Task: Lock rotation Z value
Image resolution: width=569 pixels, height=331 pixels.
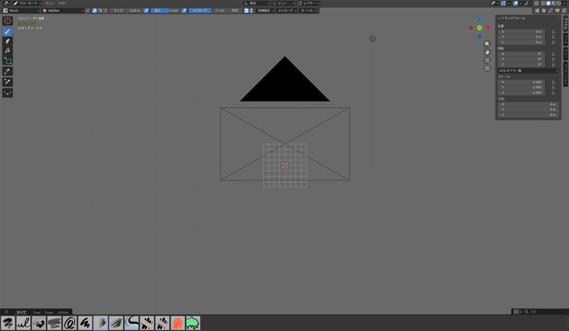Action: 553,65
